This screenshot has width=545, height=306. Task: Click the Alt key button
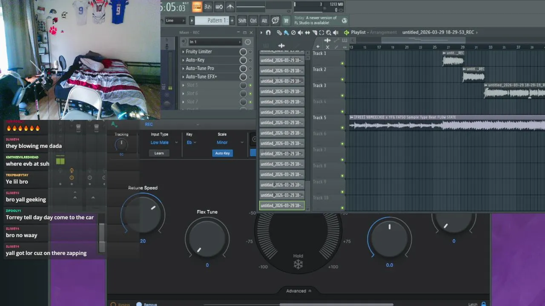[264, 20]
